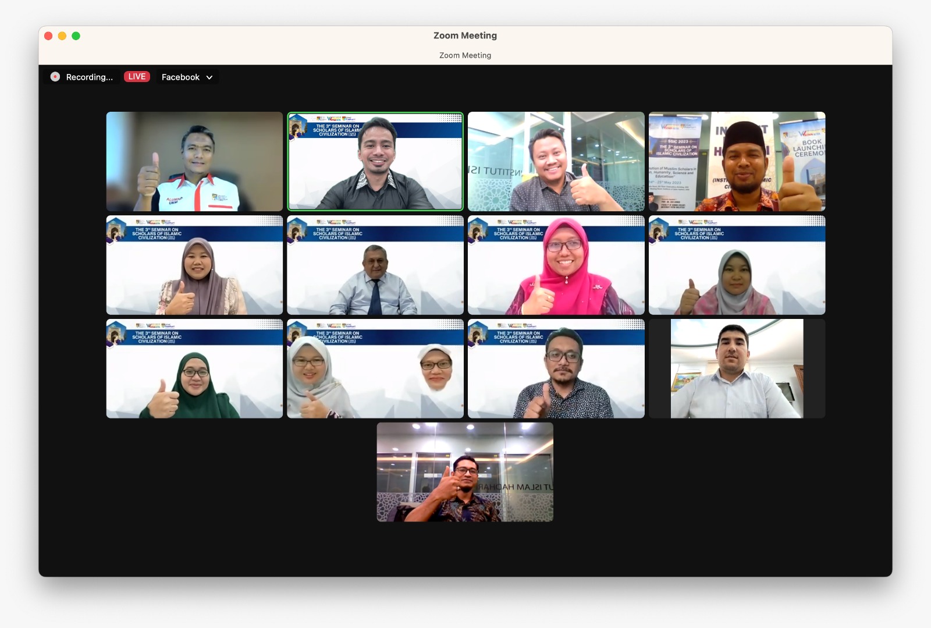
Task: Click the Recording... status label
Action: [89, 77]
